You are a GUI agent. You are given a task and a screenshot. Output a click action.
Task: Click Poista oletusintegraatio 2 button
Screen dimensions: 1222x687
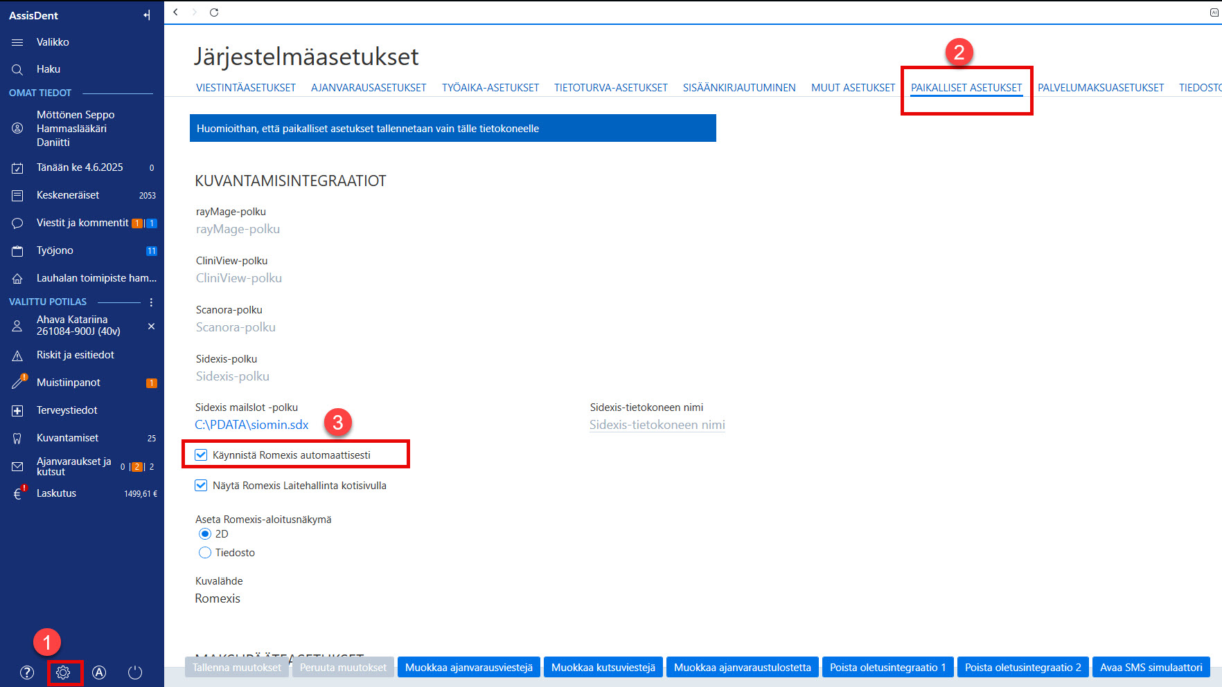[x=1023, y=668]
